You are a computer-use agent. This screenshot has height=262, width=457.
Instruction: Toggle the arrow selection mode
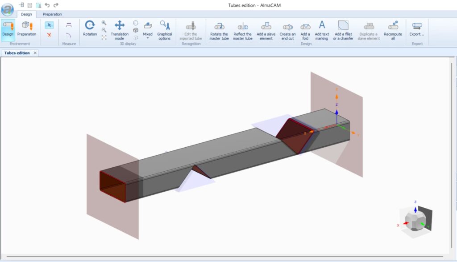click(49, 25)
